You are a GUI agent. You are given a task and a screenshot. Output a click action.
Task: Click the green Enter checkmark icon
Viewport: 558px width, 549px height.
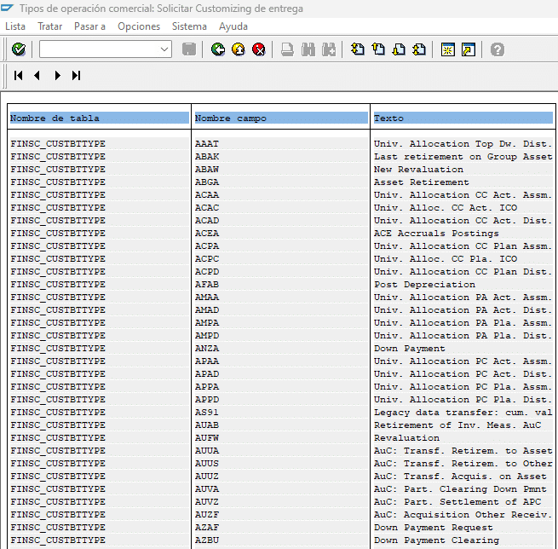point(19,50)
